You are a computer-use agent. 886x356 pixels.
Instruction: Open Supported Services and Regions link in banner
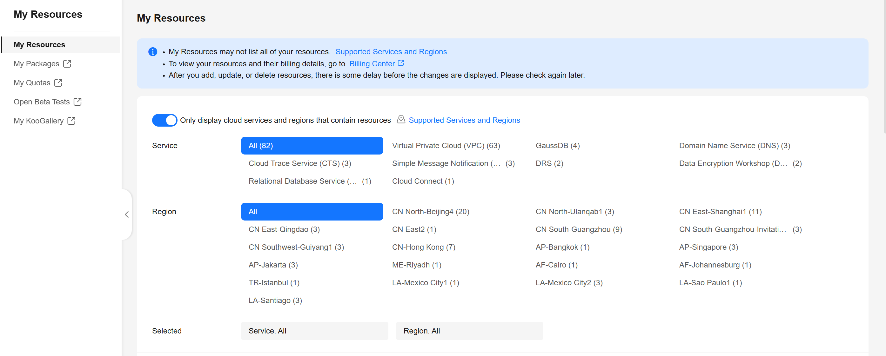(x=391, y=51)
